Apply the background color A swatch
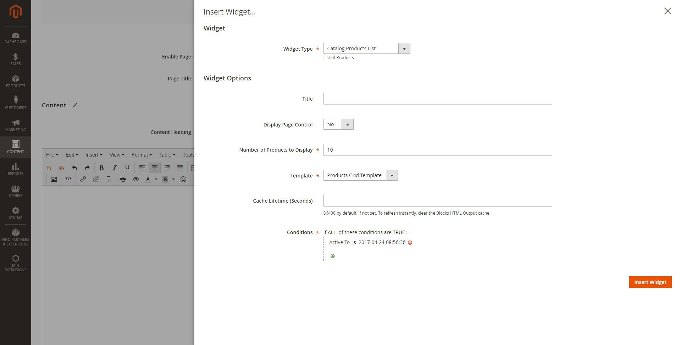The height and width of the screenshot is (345, 681). tap(165, 179)
